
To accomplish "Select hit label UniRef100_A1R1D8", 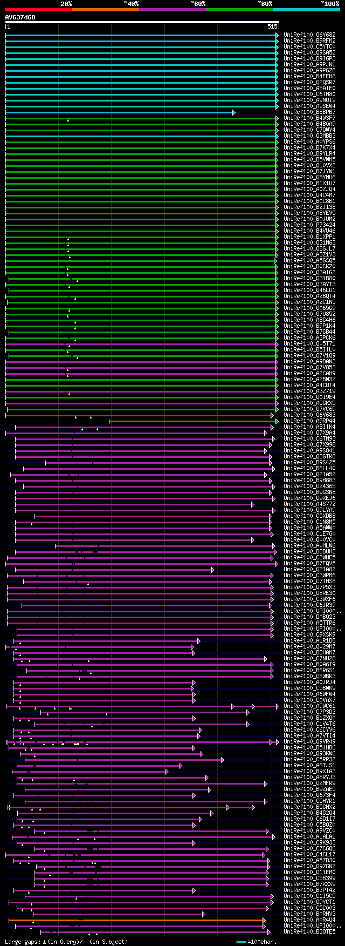I will 309,641.
